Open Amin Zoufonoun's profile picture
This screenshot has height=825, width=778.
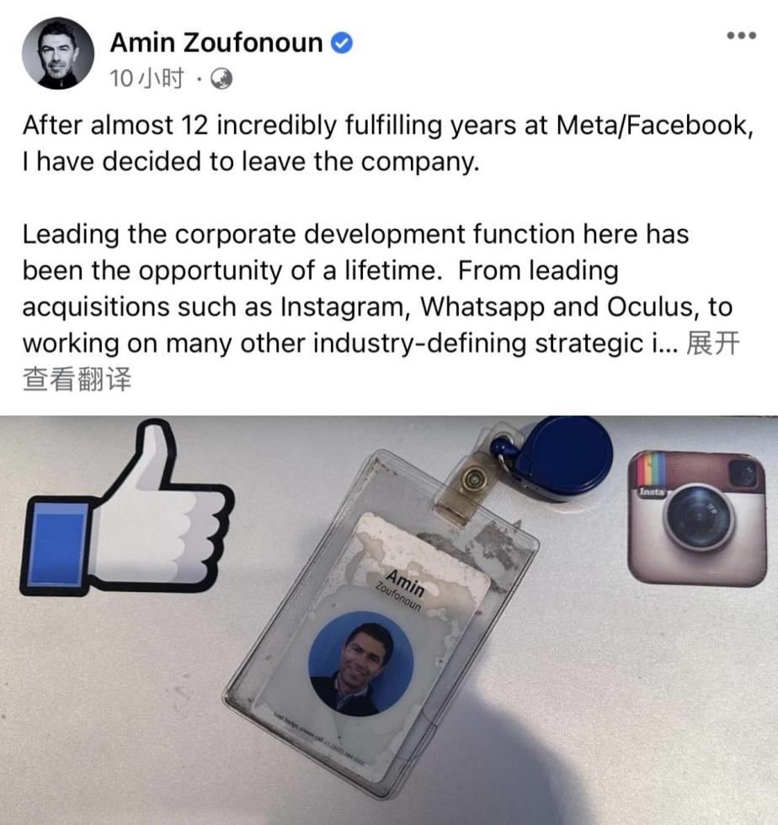(x=58, y=54)
